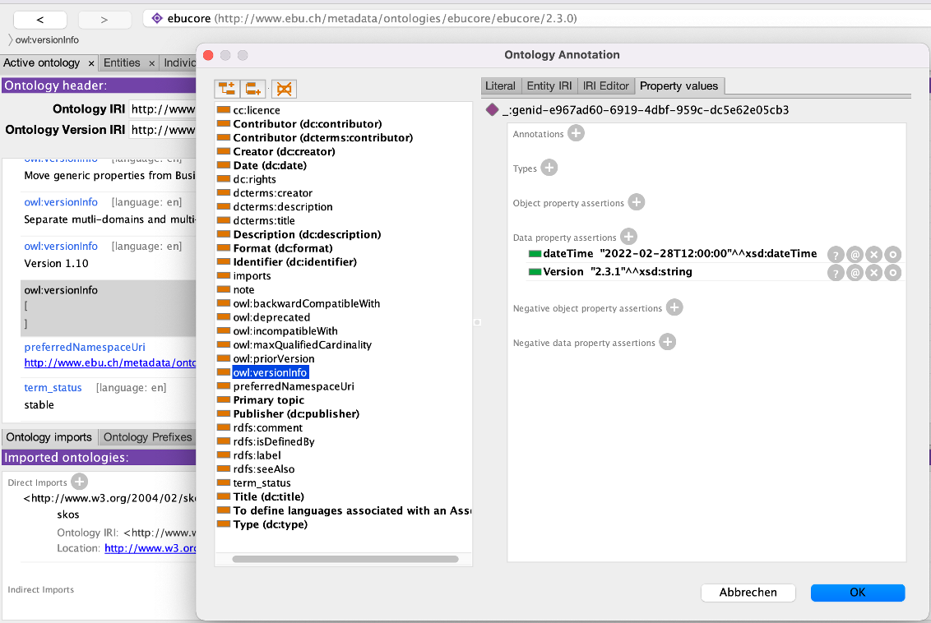Add a Direct Imports entry
The height and width of the screenshot is (623, 931).
point(80,481)
